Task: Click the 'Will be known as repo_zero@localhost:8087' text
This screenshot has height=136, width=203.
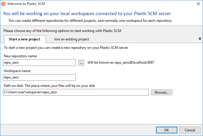Action: pyautogui.click(x=121, y=62)
